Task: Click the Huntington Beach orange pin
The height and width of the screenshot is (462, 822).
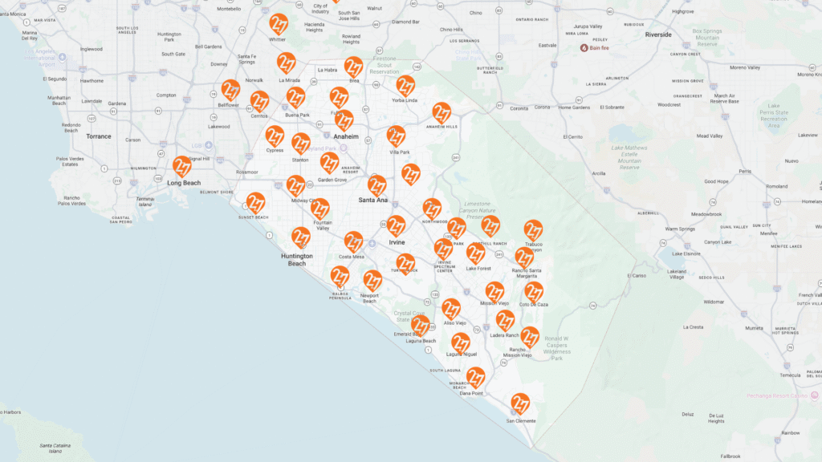Action: [x=301, y=237]
